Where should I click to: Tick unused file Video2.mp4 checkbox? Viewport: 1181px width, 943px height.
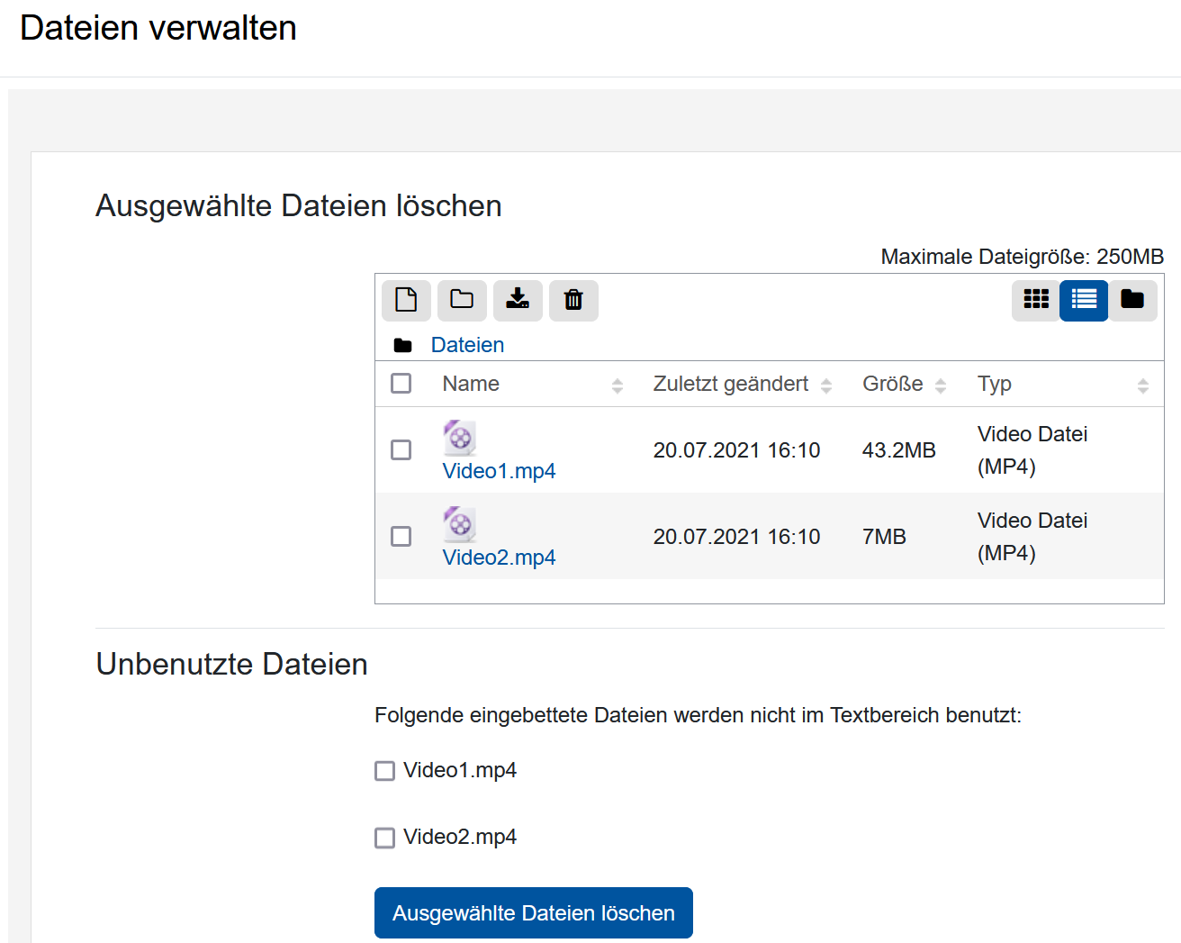(385, 838)
